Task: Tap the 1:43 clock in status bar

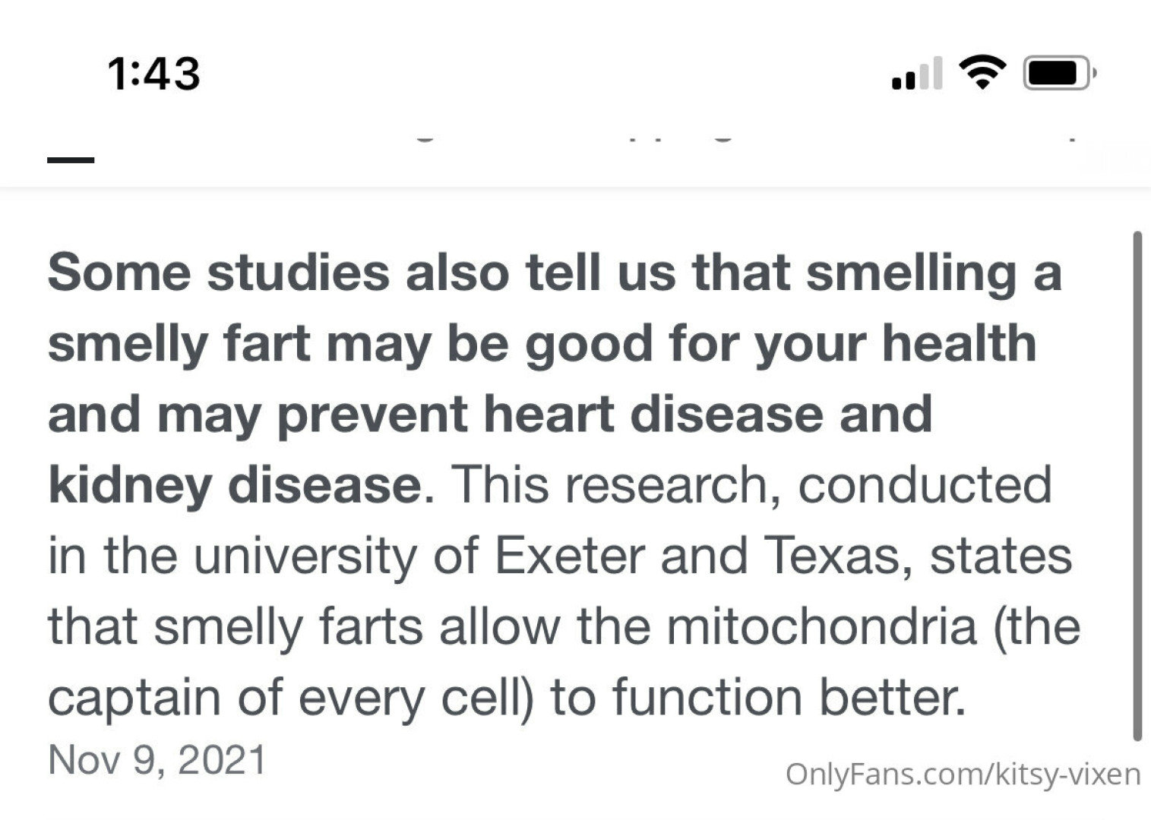Action: click(153, 74)
